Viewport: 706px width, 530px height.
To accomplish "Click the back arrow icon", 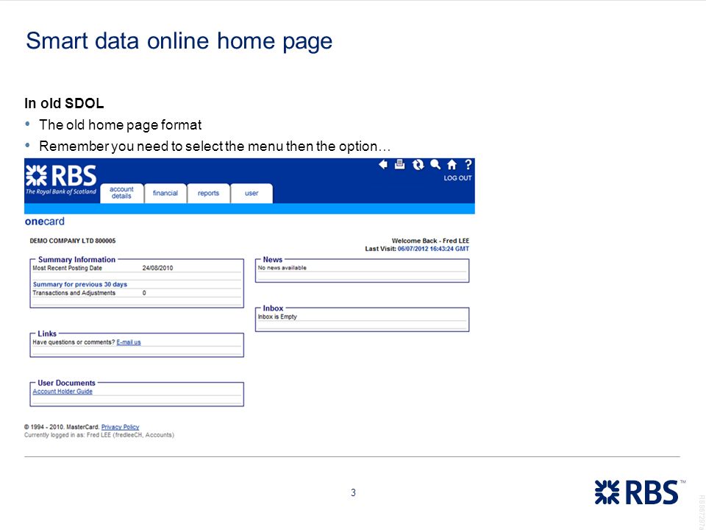I will pos(382,164).
